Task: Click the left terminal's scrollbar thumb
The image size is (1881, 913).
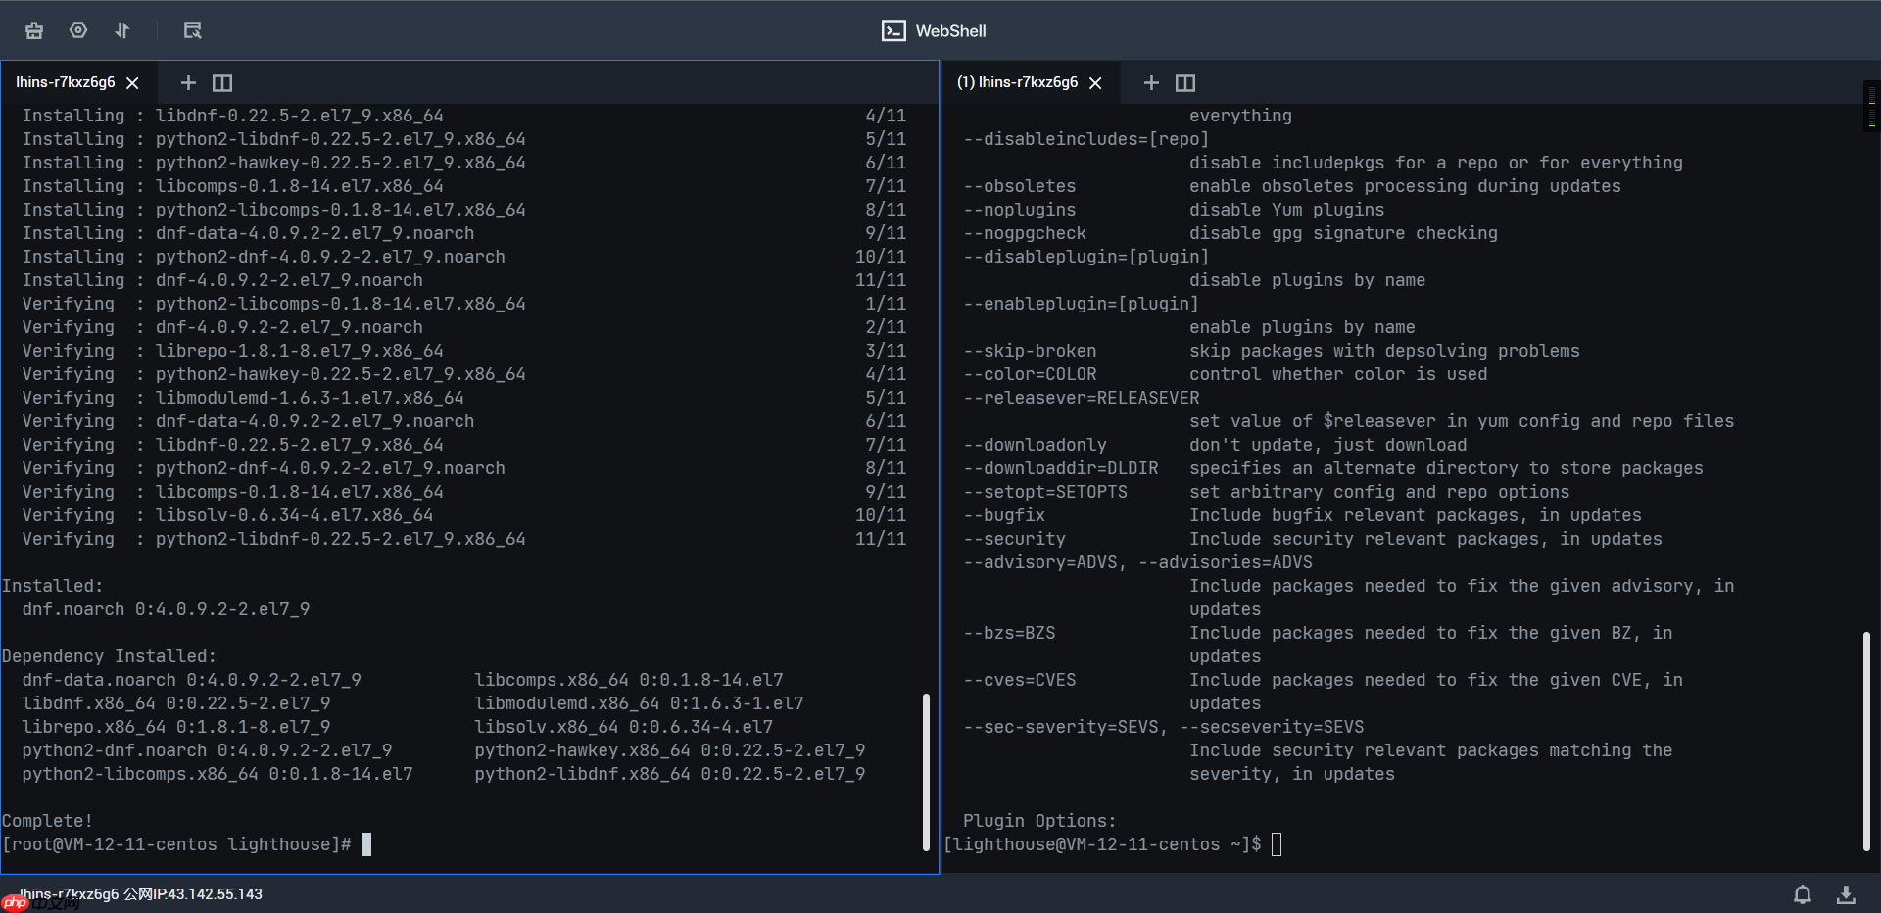Action: (926, 772)
